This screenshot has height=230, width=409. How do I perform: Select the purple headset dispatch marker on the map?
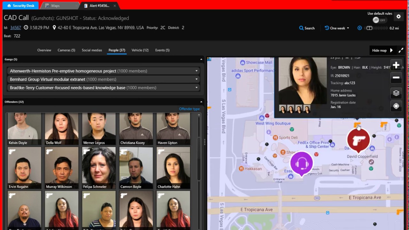[301, 164]
